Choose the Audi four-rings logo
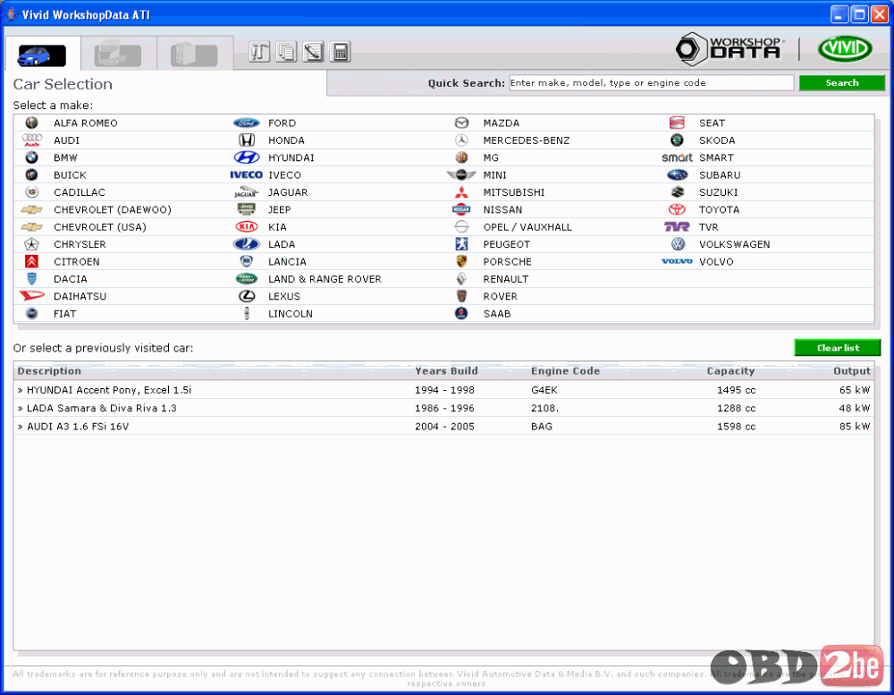 point(32,140)
